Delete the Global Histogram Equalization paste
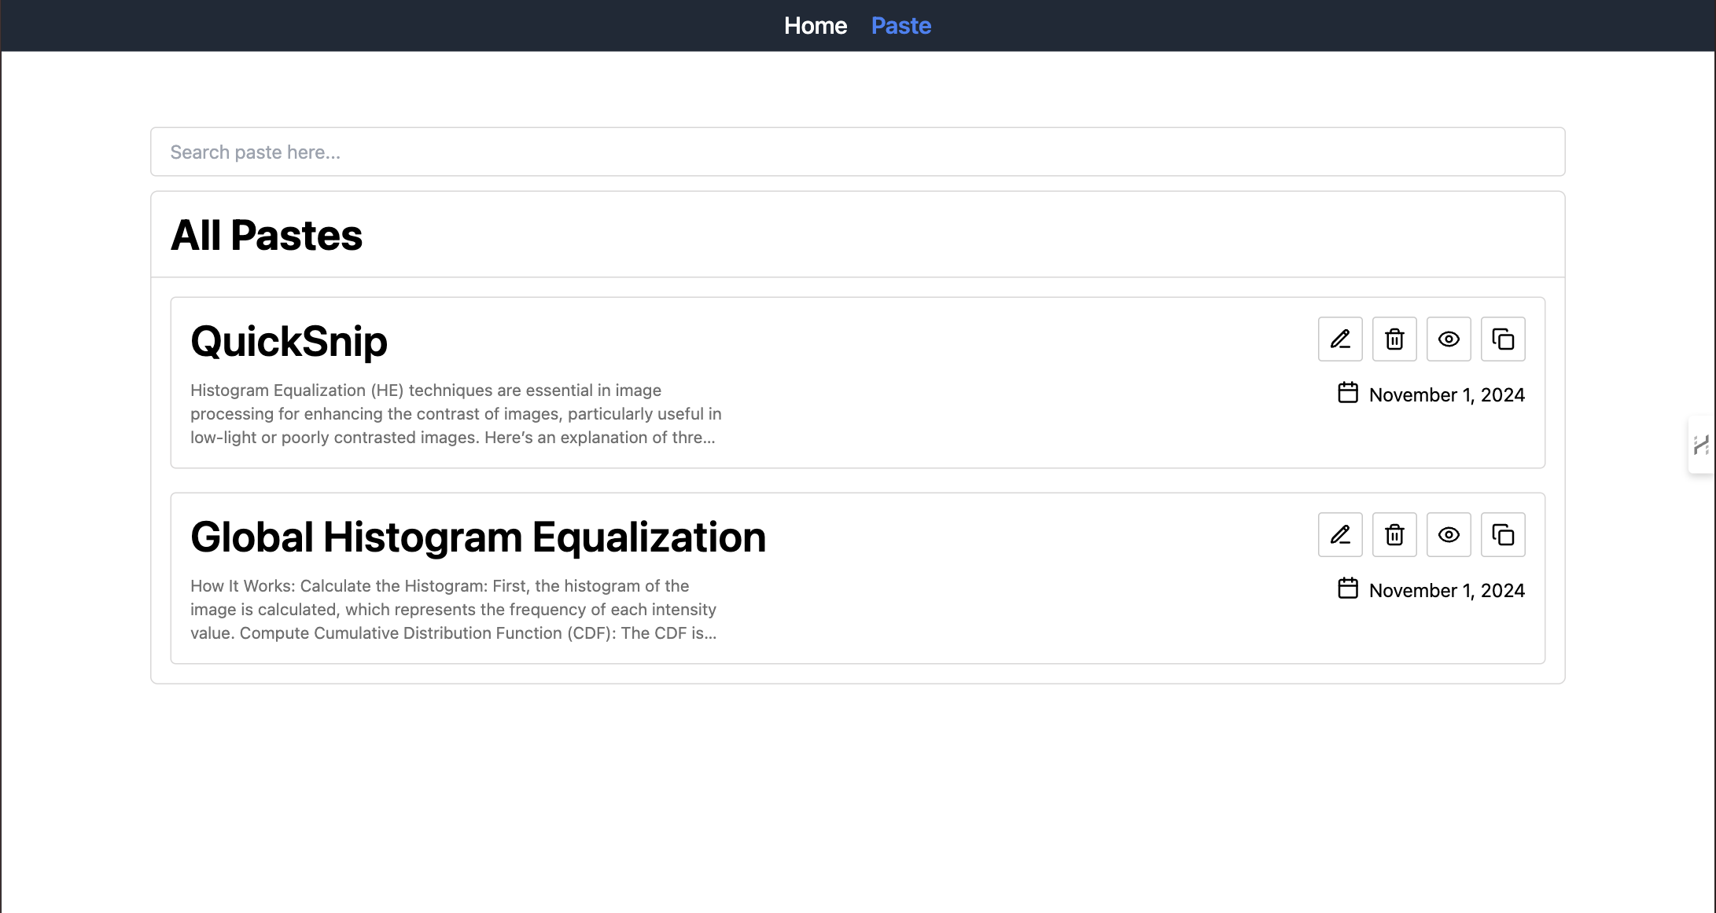This screenshot has height=913, width=1716. coord(1394,535)
